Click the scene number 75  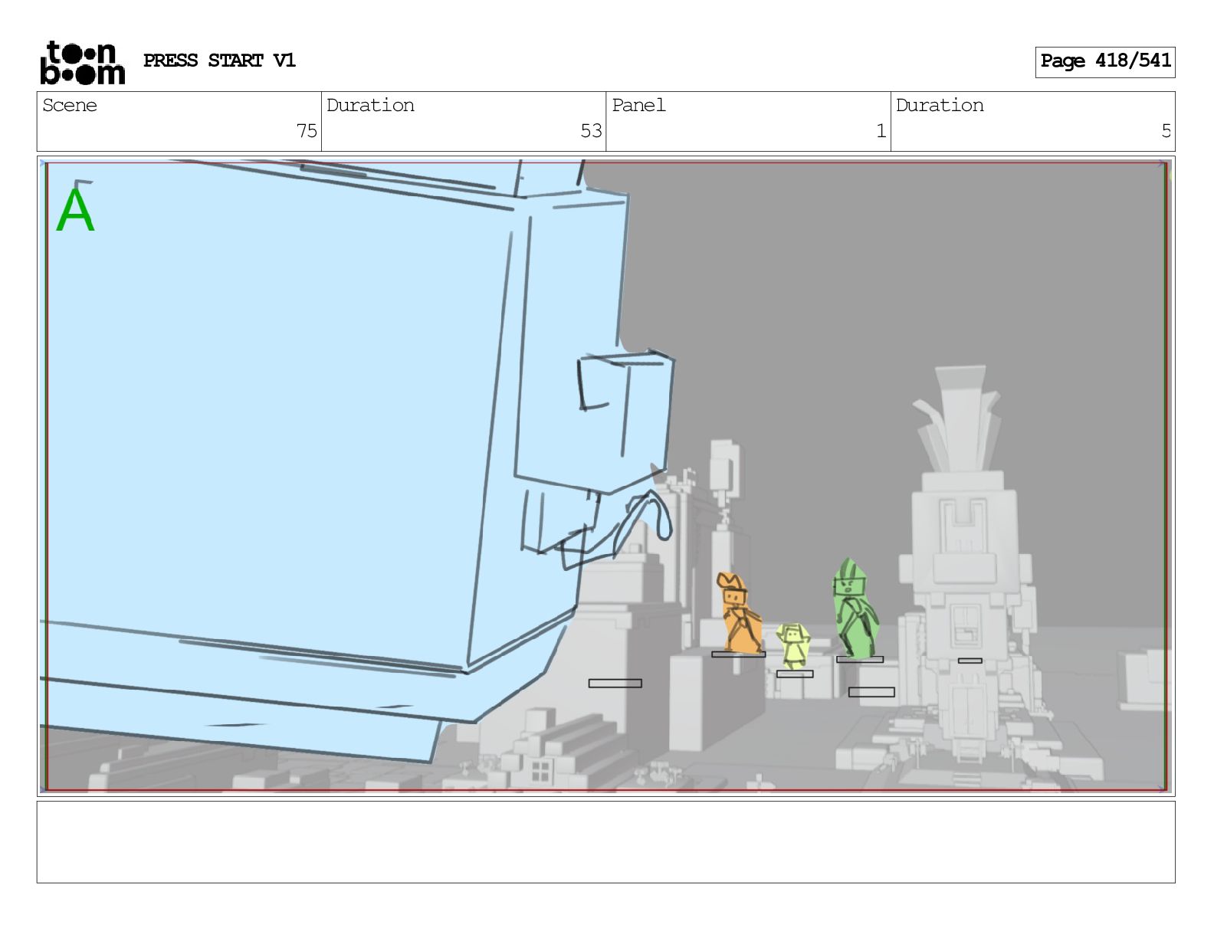307,131
